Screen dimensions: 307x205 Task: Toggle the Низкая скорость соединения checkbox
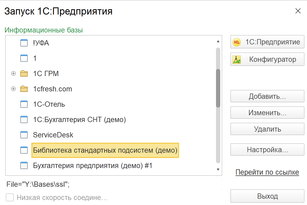point(10,198)
